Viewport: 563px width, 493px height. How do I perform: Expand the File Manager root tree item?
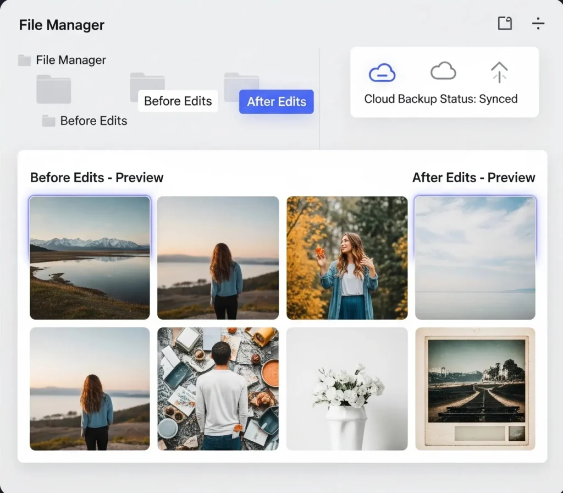coord(62,60)
